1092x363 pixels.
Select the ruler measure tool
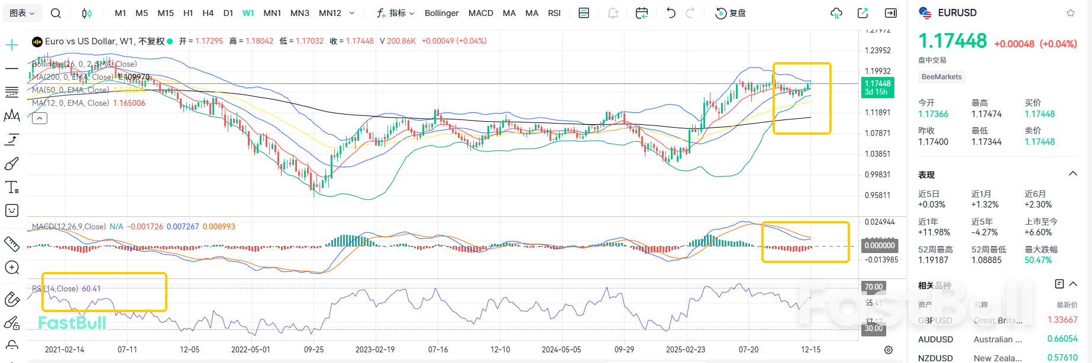click(12, 244)
